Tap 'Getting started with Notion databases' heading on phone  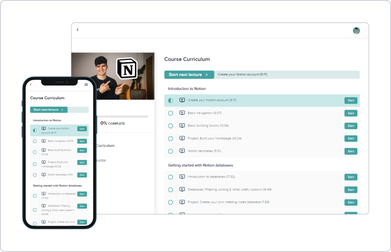click(x=57, y=186)
